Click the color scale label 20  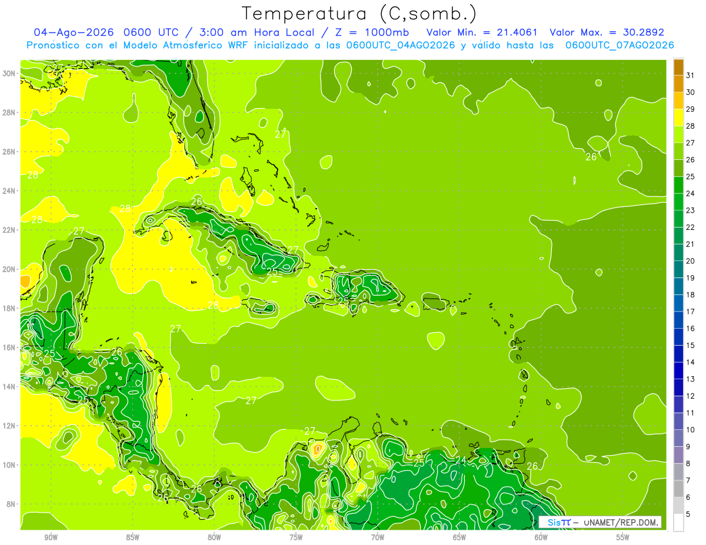(x=691, y=261)
